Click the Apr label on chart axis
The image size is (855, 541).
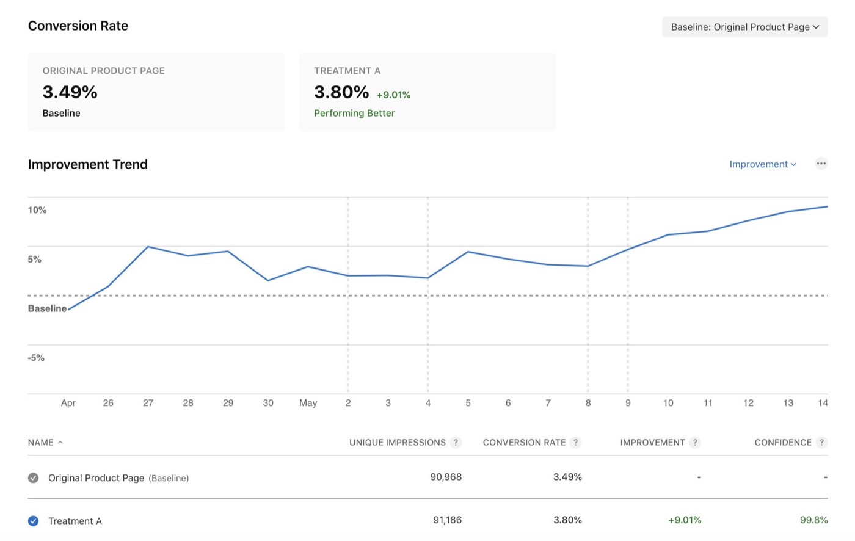(x=68, y=403)
